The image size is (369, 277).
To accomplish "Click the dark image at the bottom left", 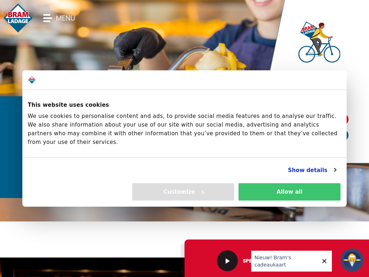I will click(92, 267).
